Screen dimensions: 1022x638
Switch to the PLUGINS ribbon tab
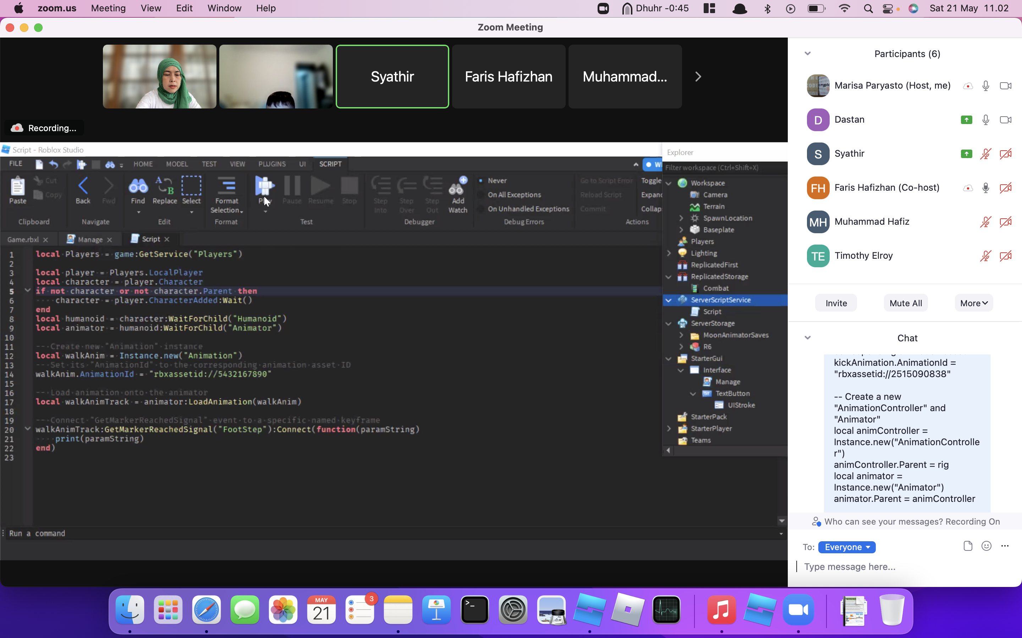(x=272, y=164)
